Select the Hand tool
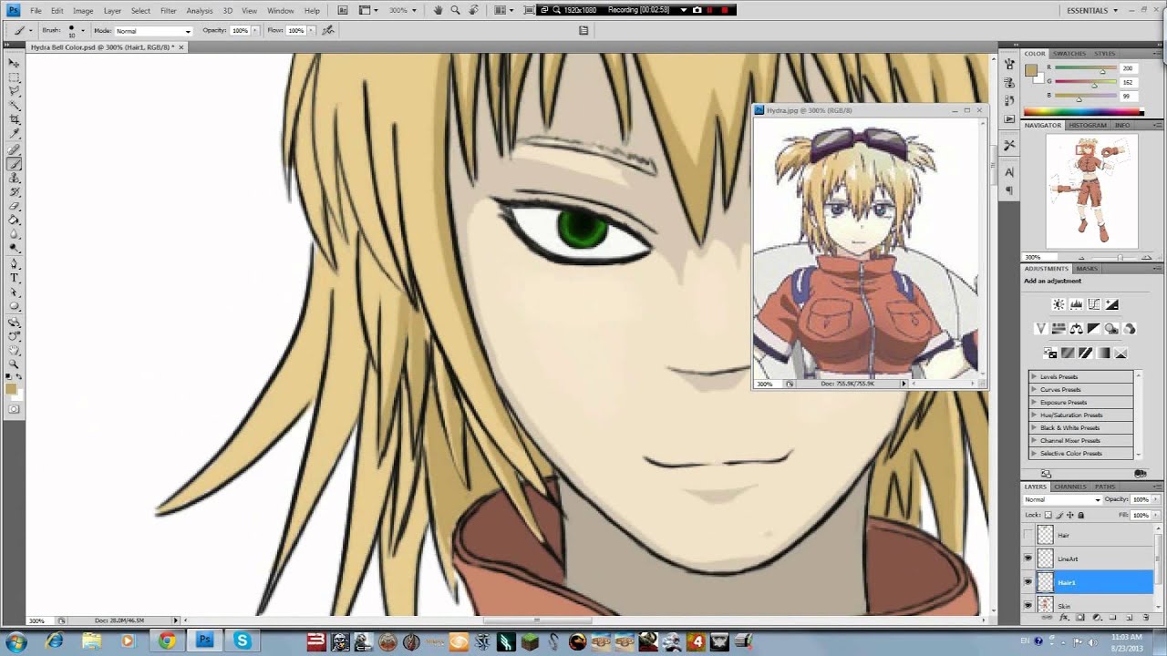The width and height of the screenshot is (1167, 656). [x=14, y=349]
